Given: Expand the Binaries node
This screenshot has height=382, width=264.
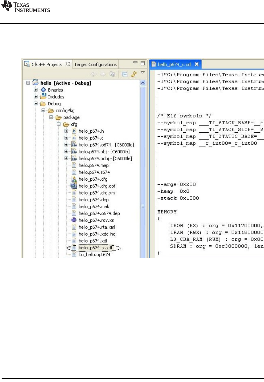Looking at the screenshot, I should coord(35,90).
